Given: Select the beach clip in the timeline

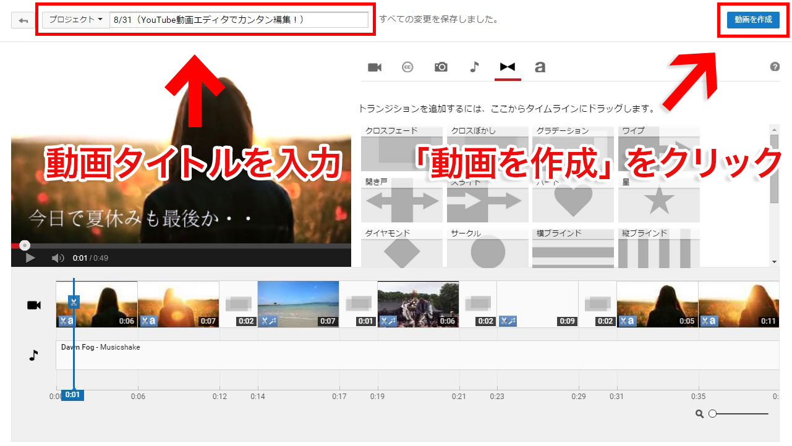Looking at the screenshot, I should click(x=298, y=303).
